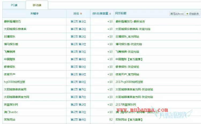Open the keyword 飞舞棋牌 link

coord(9,52)
